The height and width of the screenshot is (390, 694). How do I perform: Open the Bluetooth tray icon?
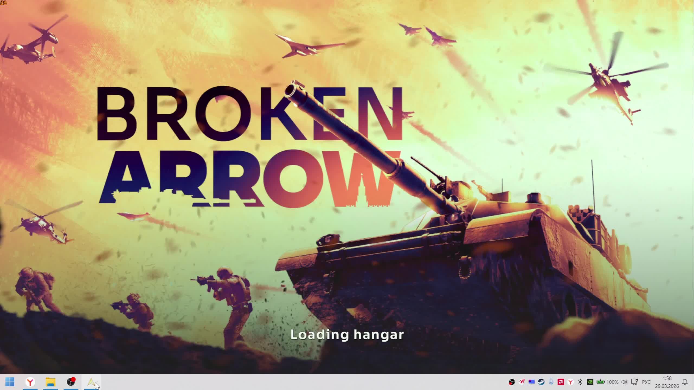click(580, 382)
